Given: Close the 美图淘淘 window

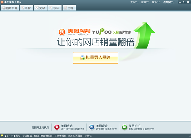Looking at the screenshot, I should 188,2.
